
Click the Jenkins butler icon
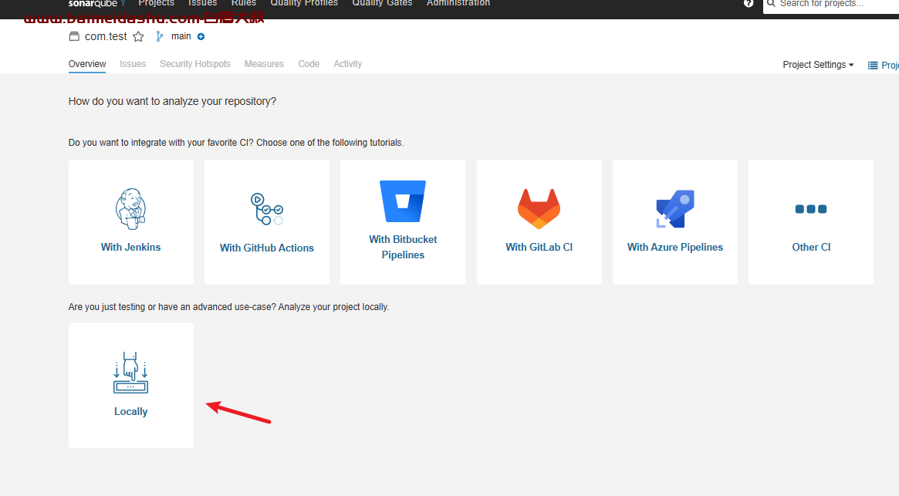(x=130, y=209)
